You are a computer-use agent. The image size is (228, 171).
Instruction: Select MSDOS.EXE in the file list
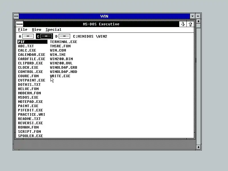pyautogui.click(x=28, y=97)
